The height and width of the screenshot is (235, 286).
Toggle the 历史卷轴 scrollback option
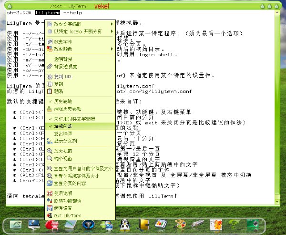tap(80, 102)
